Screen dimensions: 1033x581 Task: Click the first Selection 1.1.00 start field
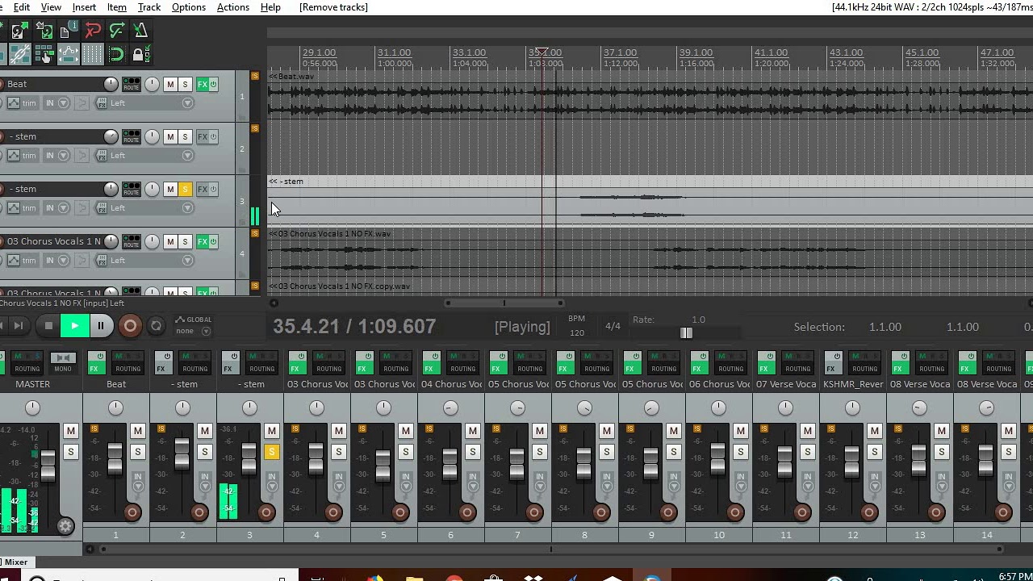pyautogui.click(x=885, y=327)
